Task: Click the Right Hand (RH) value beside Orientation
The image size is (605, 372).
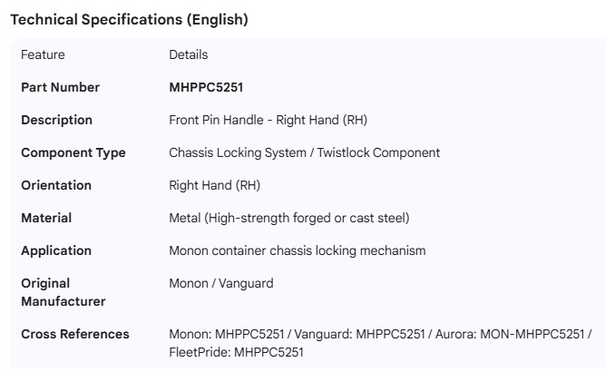Action: pyautogui.click(x=214, y=185)
